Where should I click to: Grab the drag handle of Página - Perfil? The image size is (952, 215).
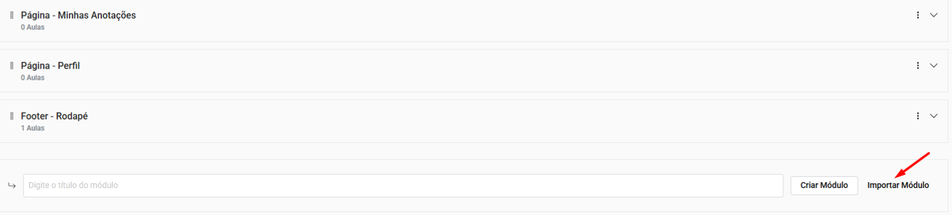(x=12, y=66)
